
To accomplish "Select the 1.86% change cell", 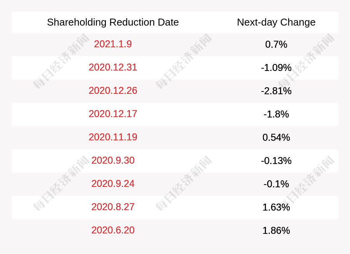I will (x=276, y=231).
